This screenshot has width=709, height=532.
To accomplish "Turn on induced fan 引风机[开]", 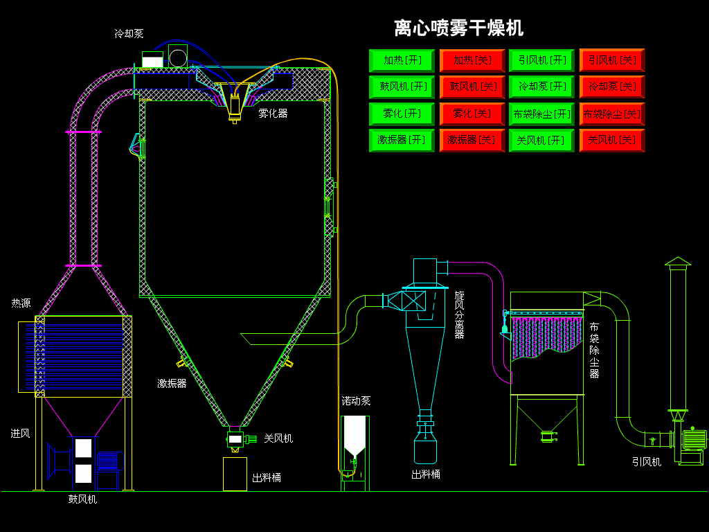I will [x=541, y=61].
